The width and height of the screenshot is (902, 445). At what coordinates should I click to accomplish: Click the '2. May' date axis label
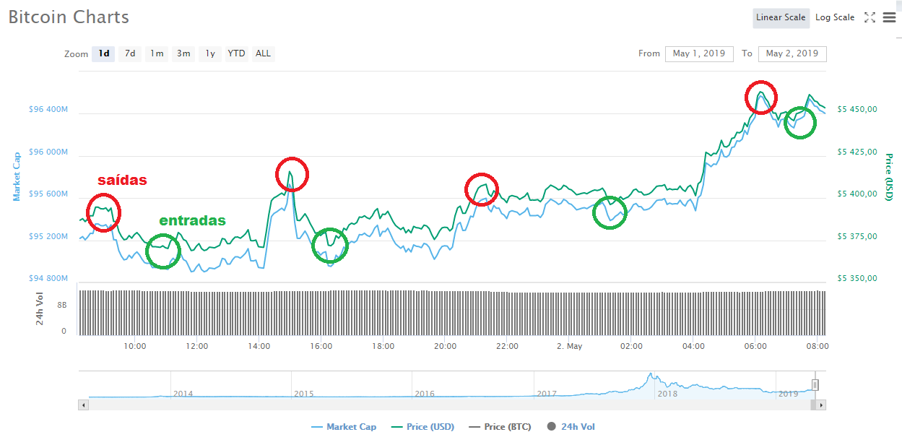pyautogui.click(x=569, y=346)
